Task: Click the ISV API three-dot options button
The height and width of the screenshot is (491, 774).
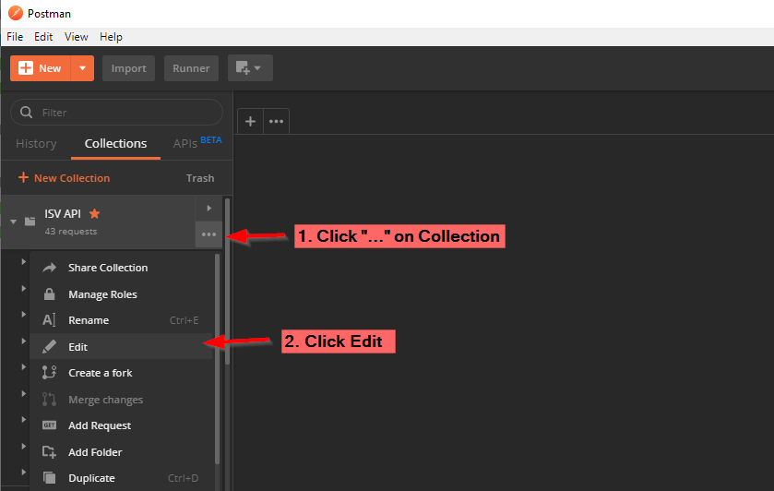Action: [x=208, y=234]
